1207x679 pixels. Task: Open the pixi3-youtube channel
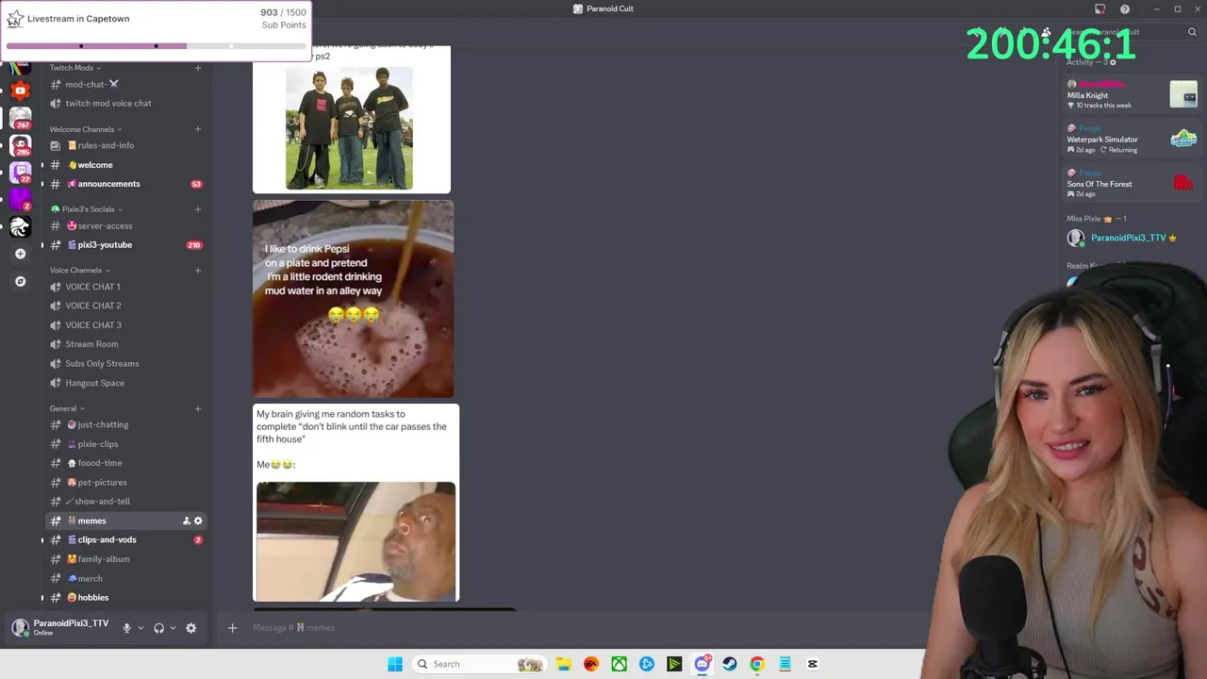click(124, 245)
